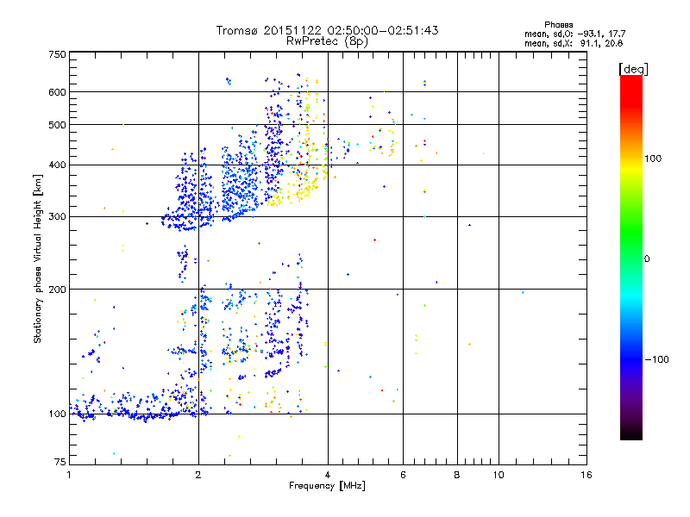Click the y-axis '400' tick label
The height and width of the screenshot is (517, 690).
[x=57, y=165]
